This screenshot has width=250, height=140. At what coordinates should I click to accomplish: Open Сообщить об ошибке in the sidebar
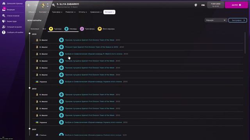pos(15,32)
